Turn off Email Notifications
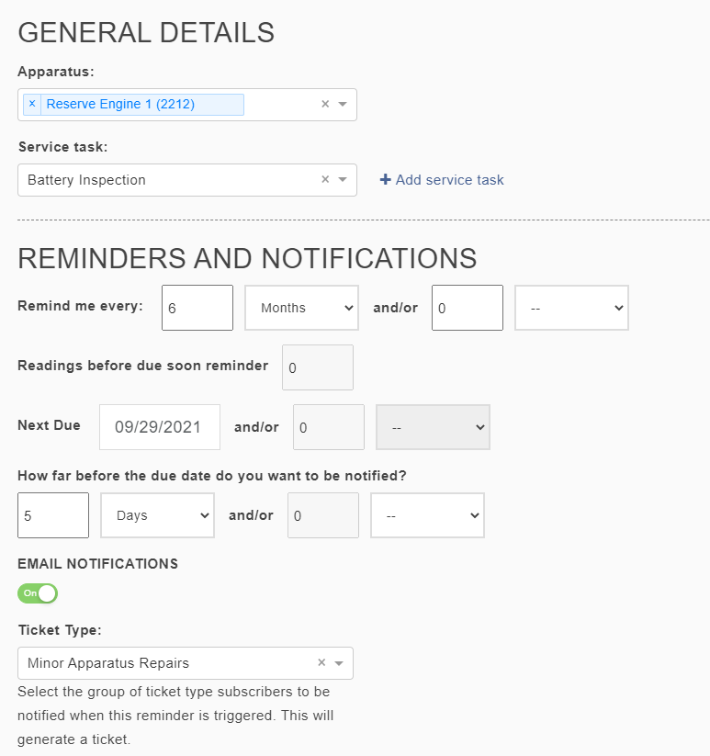710x756 pixels. (x=37, y=593)
